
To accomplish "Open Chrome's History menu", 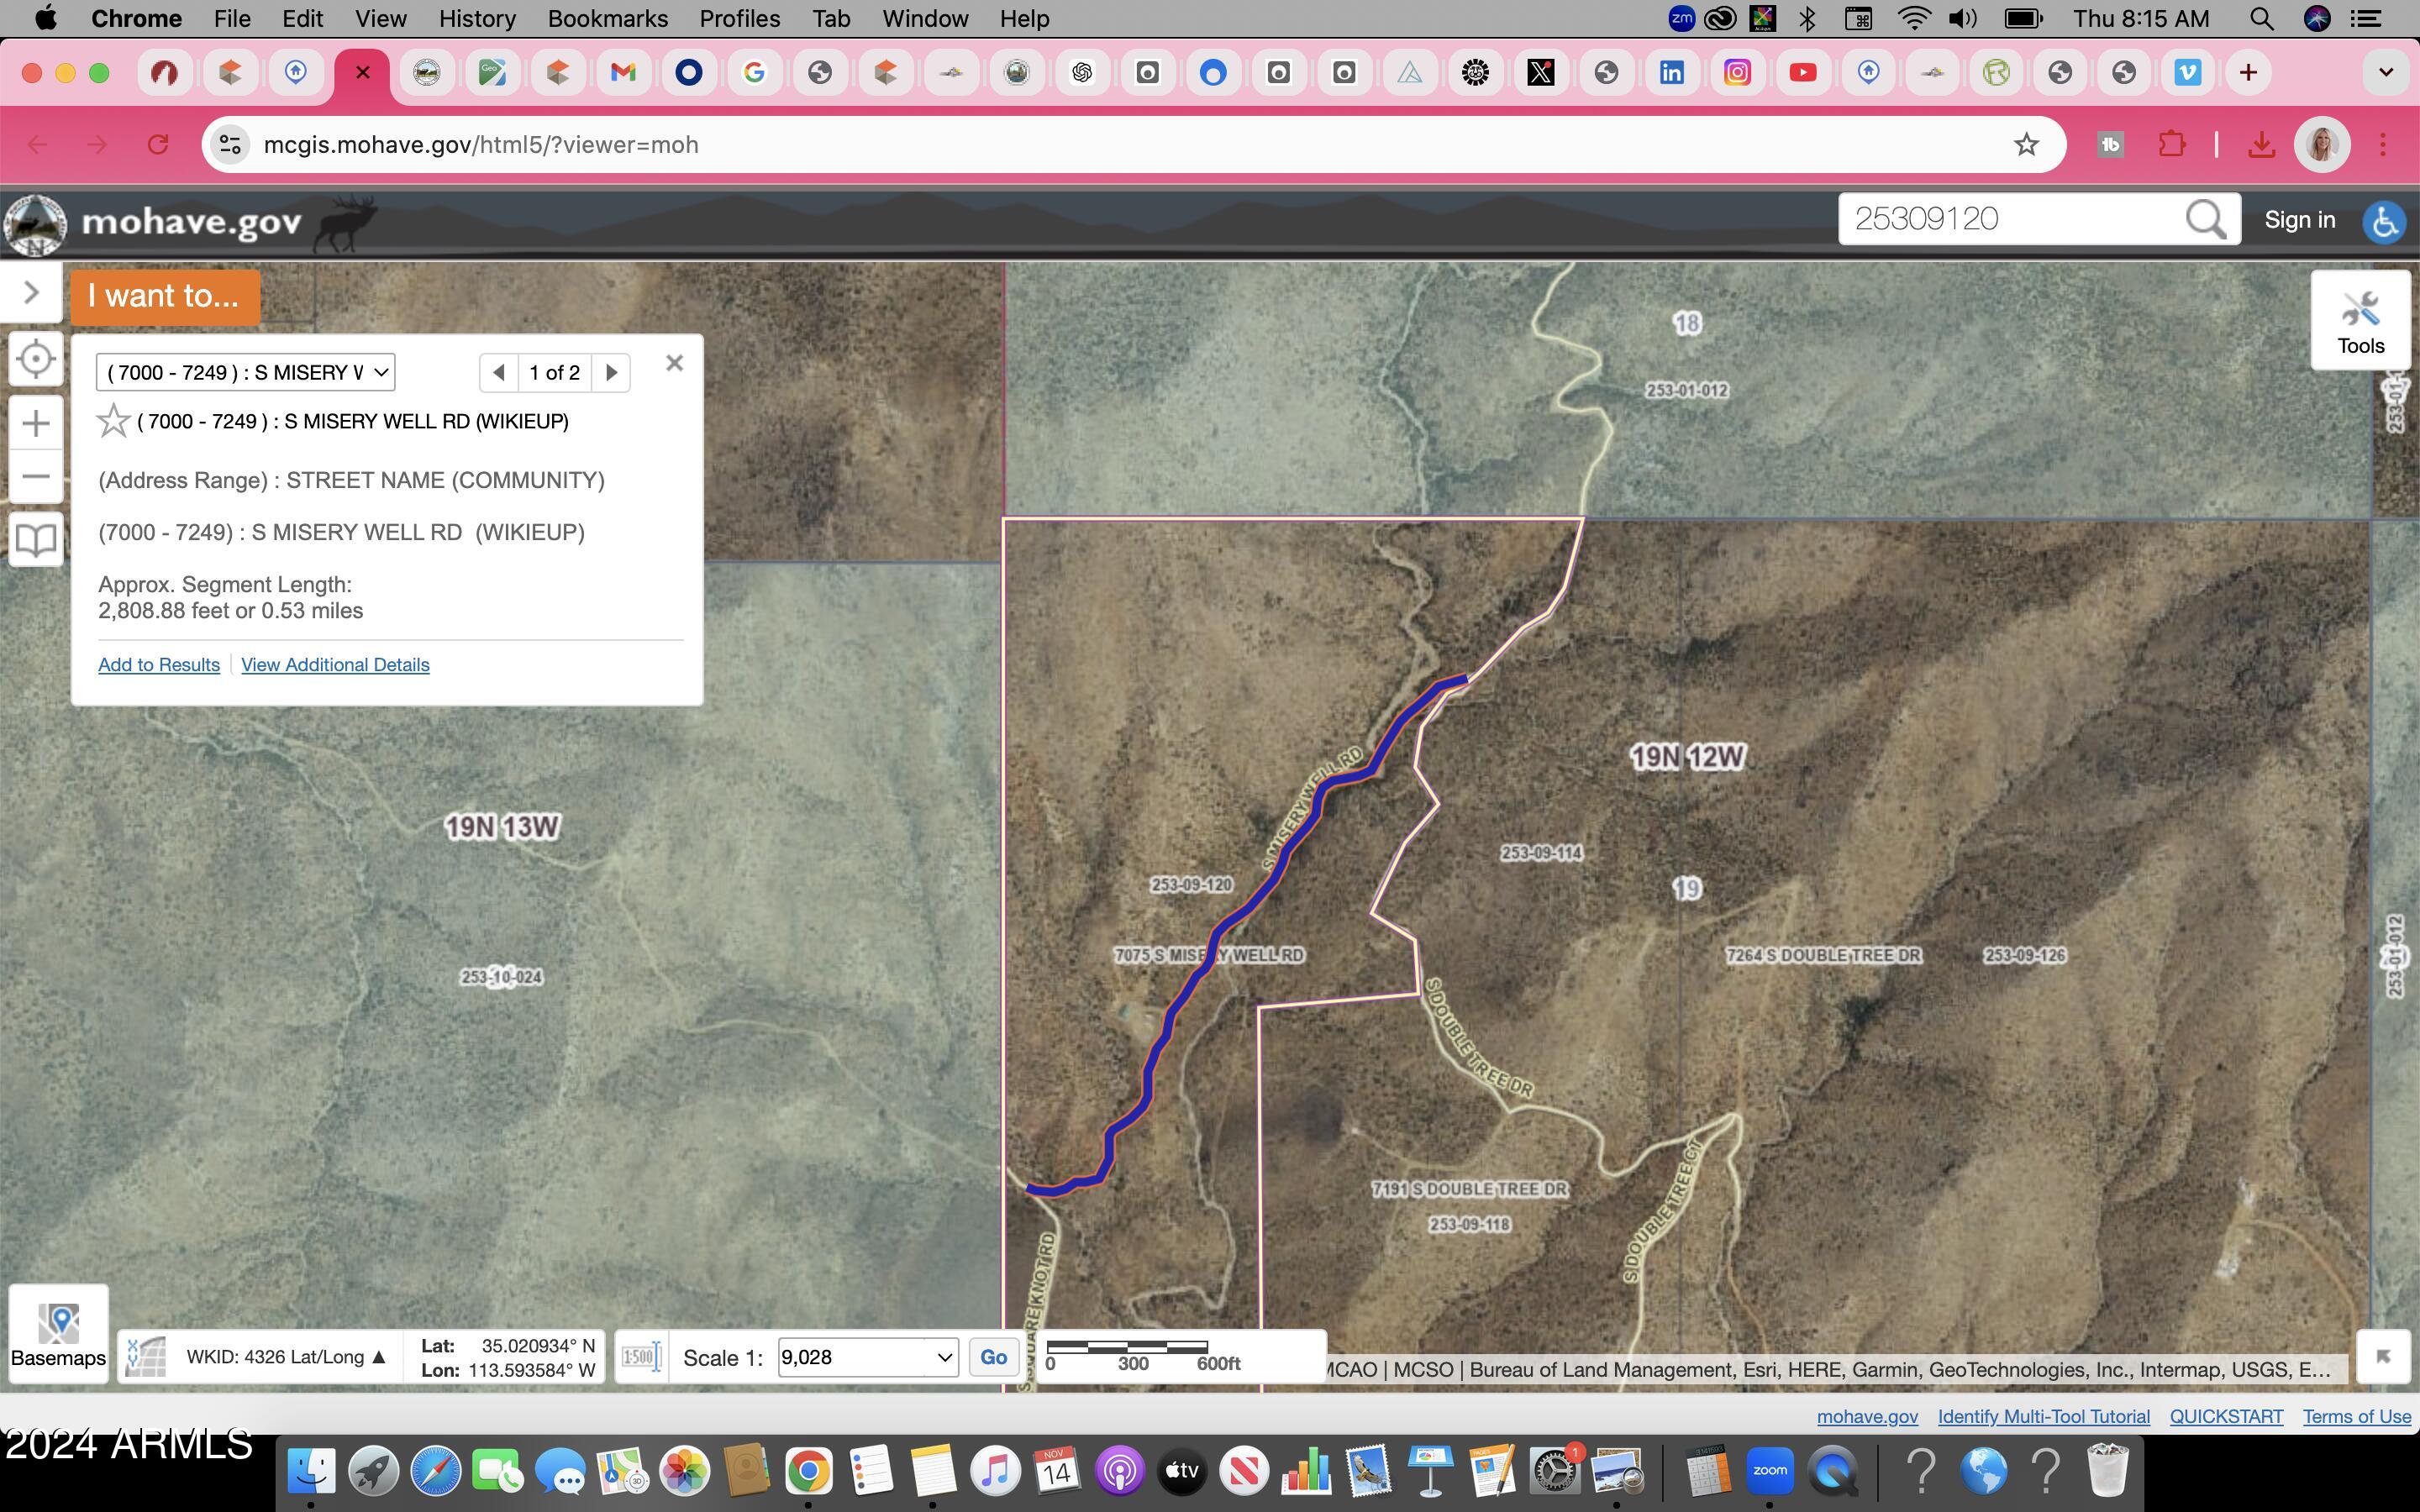I will 477,18.
